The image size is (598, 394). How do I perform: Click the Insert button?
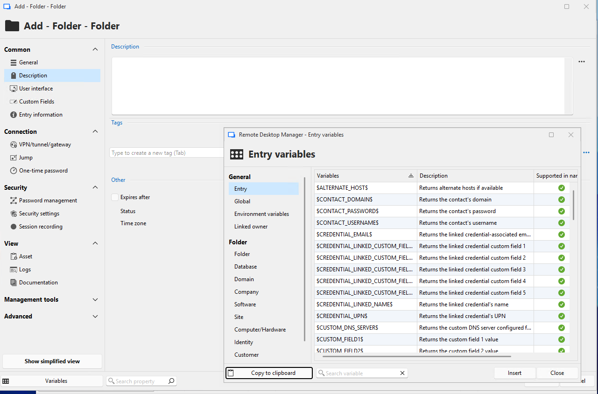pyautogui.click(x=515, y=373)
